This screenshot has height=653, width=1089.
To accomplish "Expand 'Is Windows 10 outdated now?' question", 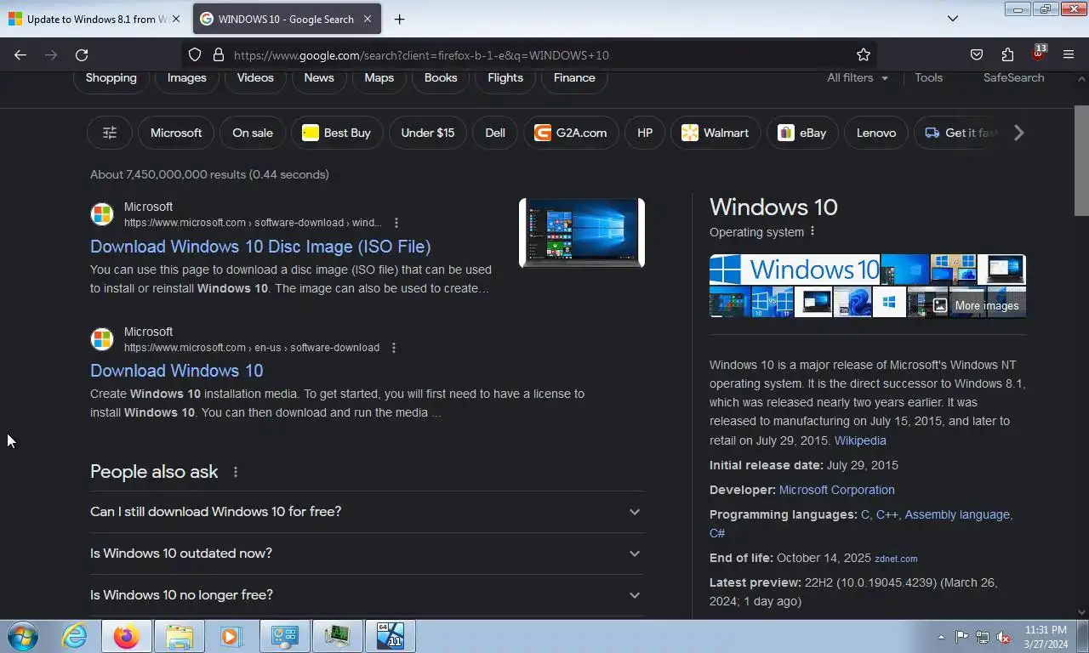I will point(367,554).
